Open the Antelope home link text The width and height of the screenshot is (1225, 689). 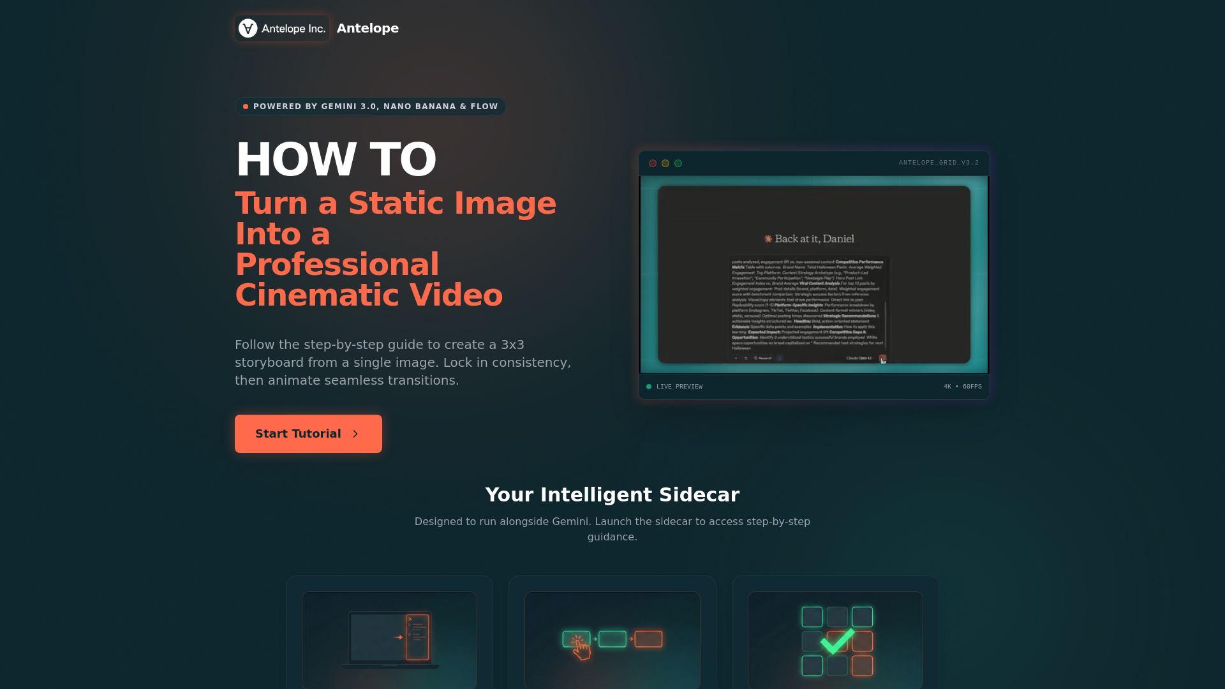pyautogui.click(x=367, y=28)
